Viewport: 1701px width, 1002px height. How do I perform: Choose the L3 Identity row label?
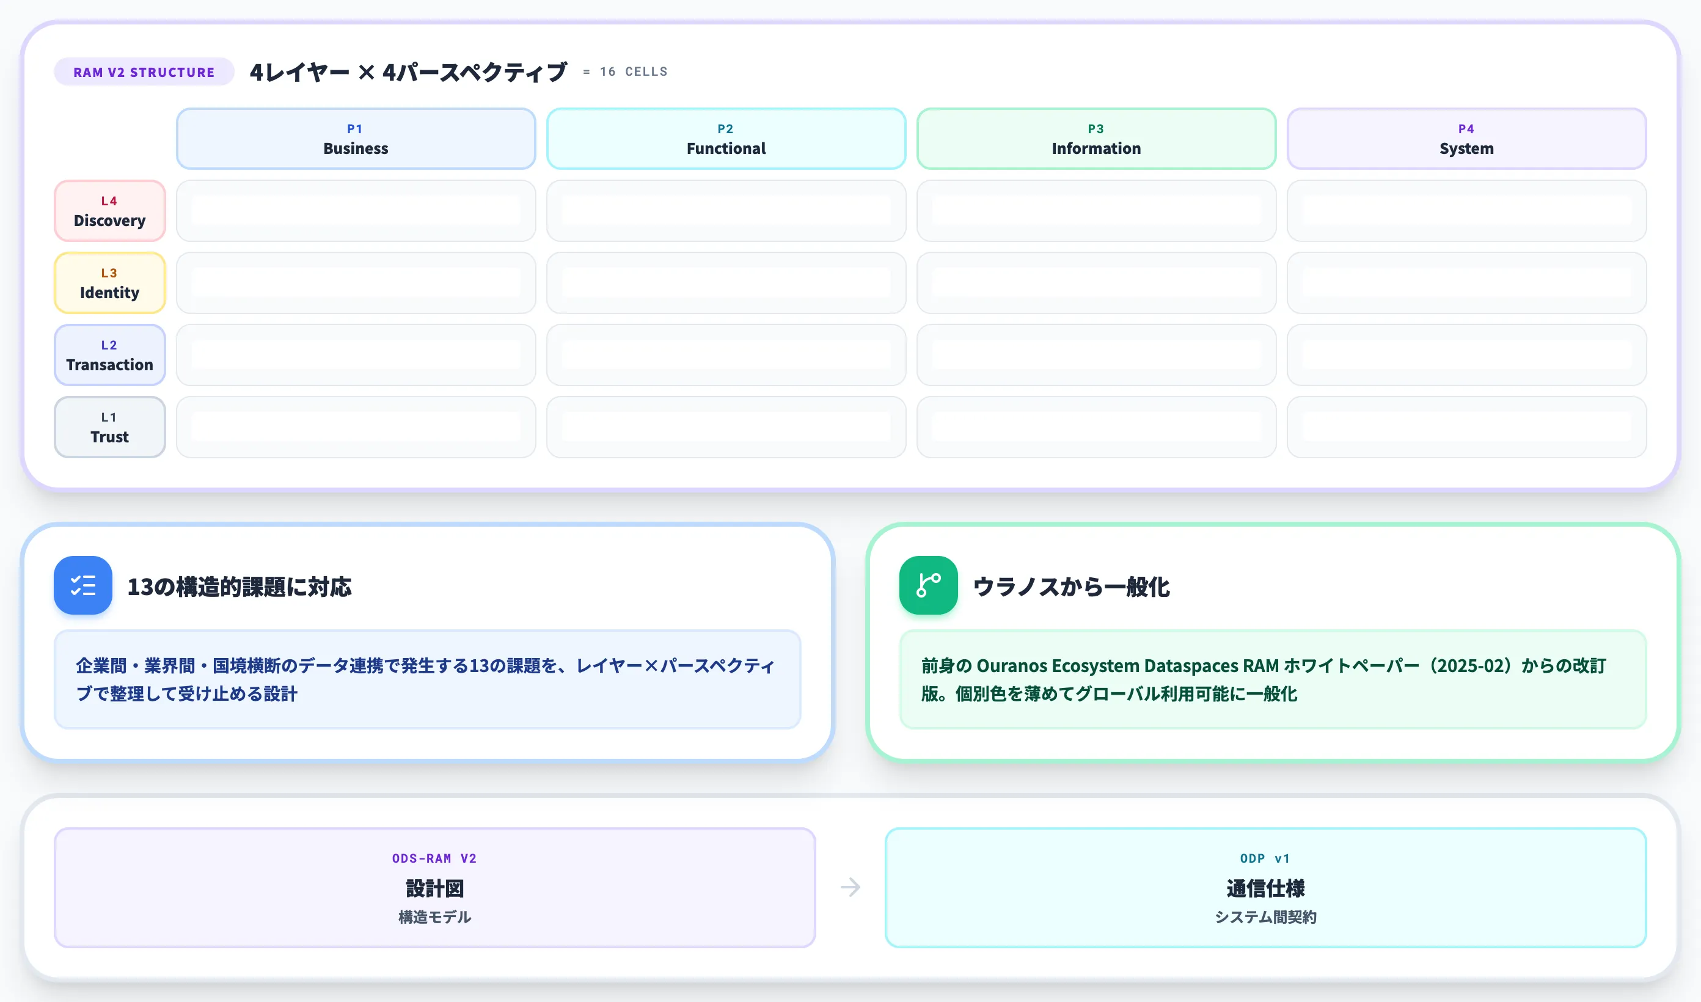coord(109,283)
